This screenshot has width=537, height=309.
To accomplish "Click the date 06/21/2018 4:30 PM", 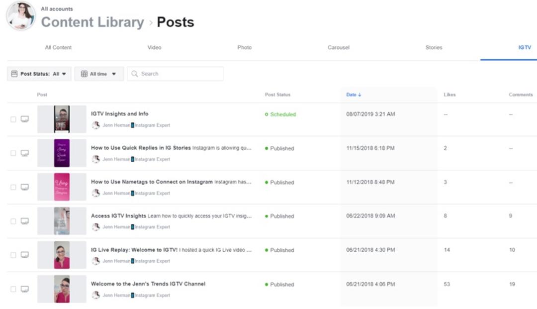I will click(370, 250).
